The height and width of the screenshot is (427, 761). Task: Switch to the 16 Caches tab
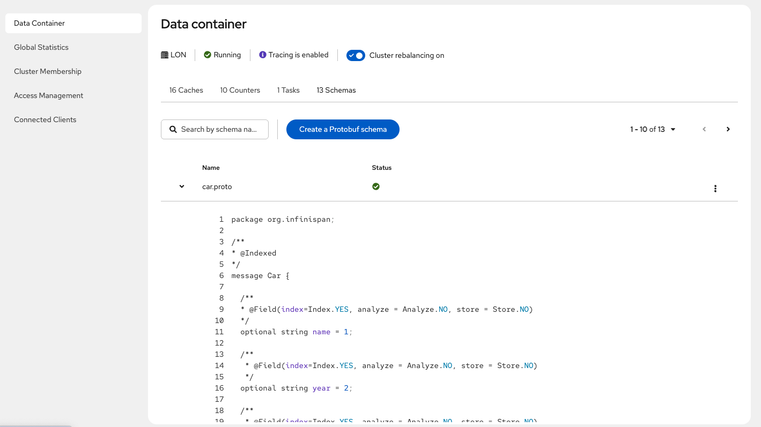(186, 90)
